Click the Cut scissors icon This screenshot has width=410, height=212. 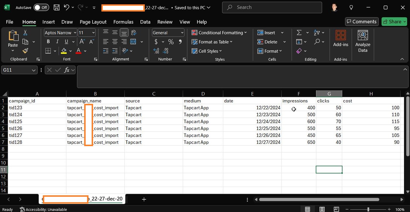tap(25, 33)
